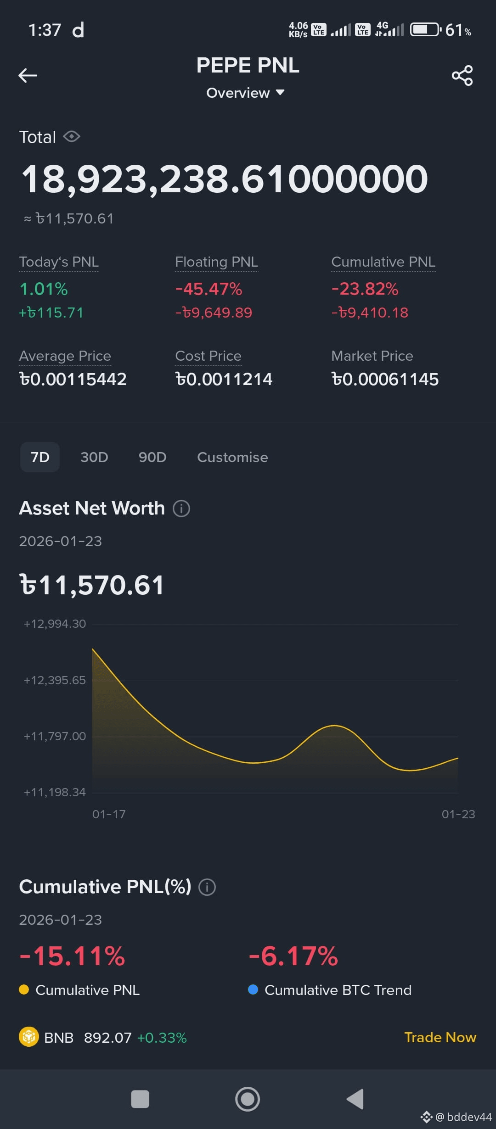Tap the Android home circle button

click(248, 1099)
